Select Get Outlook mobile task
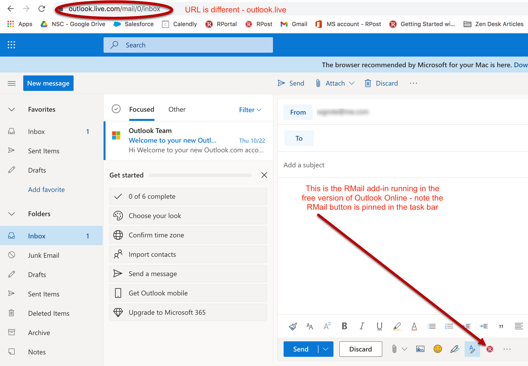528x366 pixels. 188,293
